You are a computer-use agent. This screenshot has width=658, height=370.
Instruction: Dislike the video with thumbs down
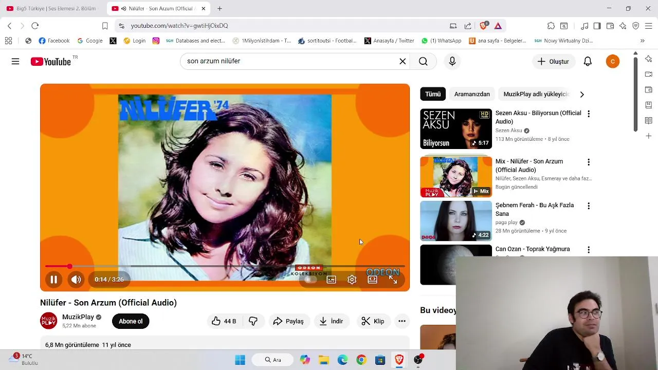pos(253,321)
